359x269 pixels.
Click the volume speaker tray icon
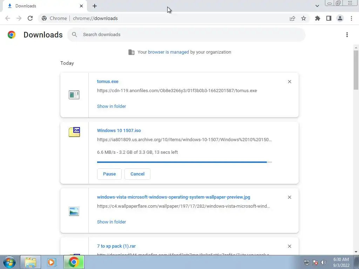pos(324,262)
